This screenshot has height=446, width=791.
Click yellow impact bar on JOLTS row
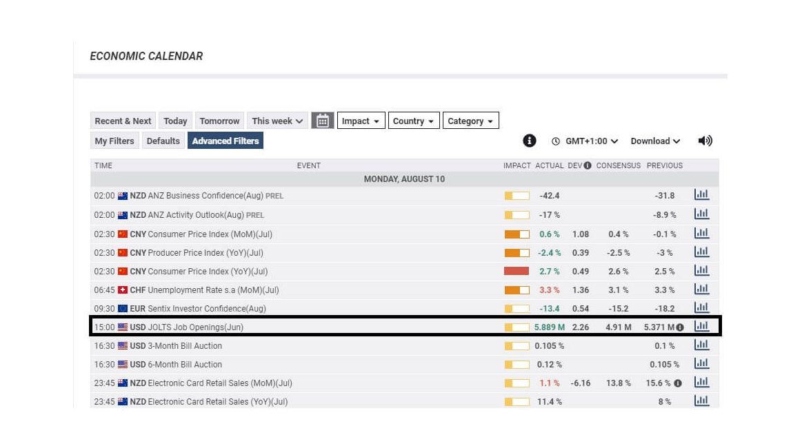point(517,327)
